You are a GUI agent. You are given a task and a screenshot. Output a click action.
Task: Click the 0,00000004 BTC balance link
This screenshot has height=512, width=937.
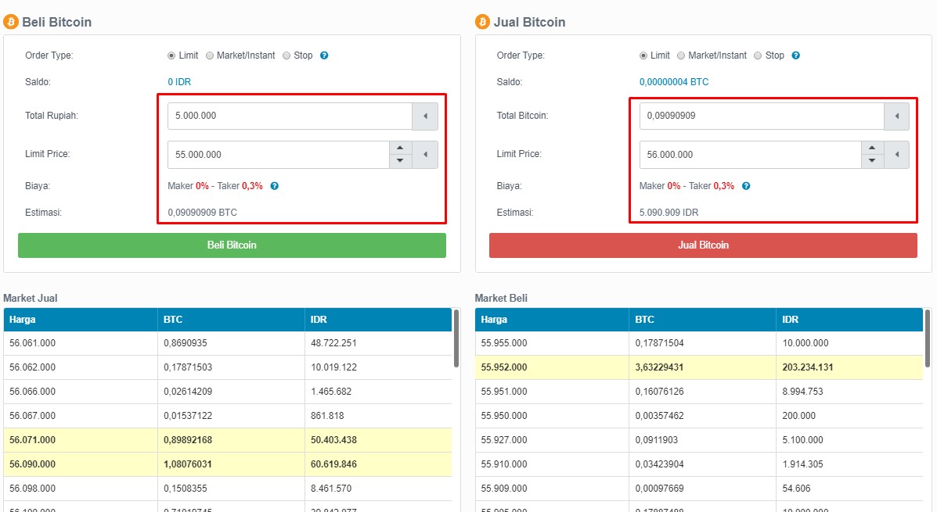tap(674, 82)
